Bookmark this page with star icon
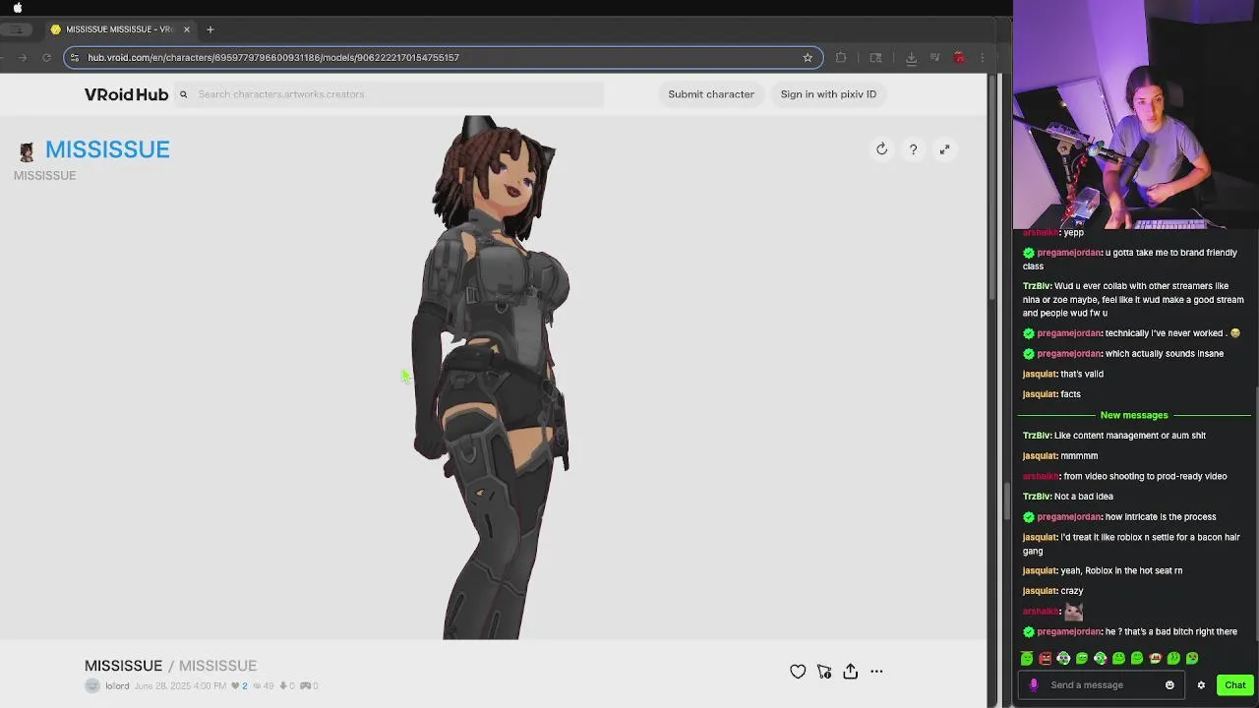 [808, 57]
